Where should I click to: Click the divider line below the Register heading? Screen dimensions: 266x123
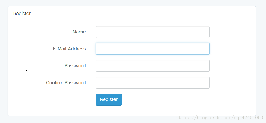tap(132, 21)
